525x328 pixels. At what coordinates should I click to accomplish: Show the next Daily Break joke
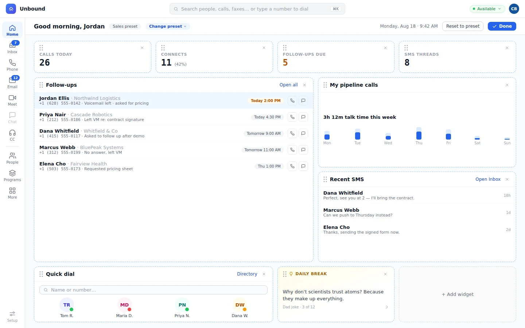387,307
